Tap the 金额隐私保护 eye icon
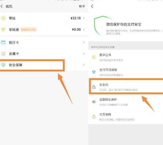Image resolution: width=163 pixels, height=145 pixels. [x=94, y=102]
